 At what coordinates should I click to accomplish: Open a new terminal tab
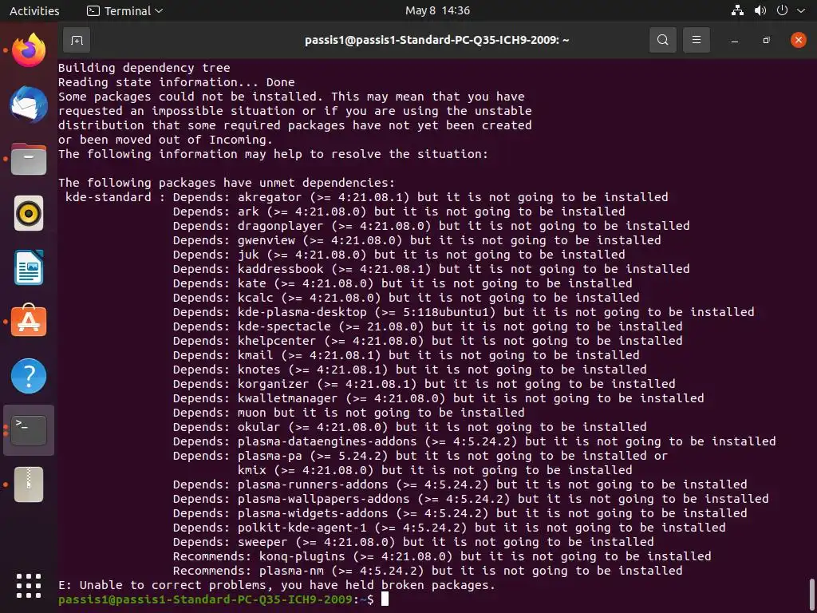click(x=77, y=40)
